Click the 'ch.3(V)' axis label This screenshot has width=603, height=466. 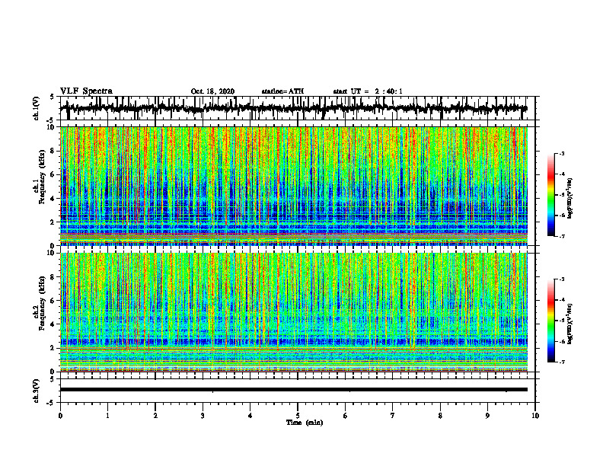(x=37, y=391)
